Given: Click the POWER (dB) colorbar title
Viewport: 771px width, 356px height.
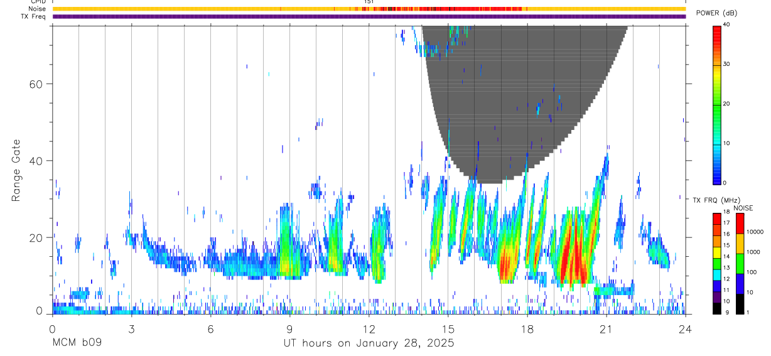Looking at the screenshot, I should 716,13.
